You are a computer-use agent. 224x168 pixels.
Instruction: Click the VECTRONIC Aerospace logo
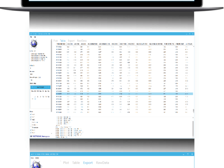[40, 136]
